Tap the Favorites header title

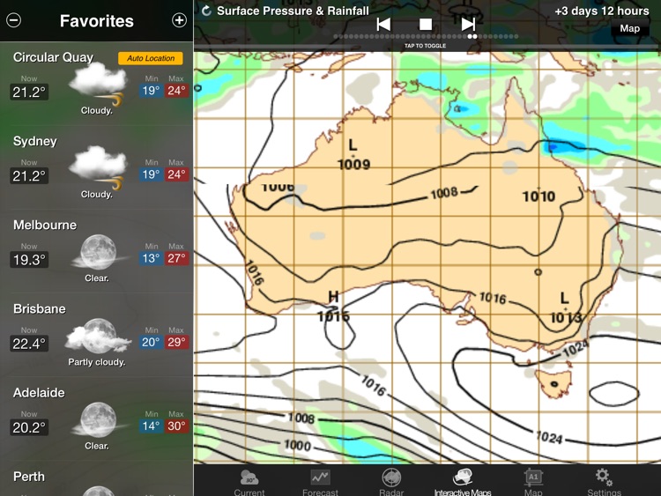pos(97,20)
